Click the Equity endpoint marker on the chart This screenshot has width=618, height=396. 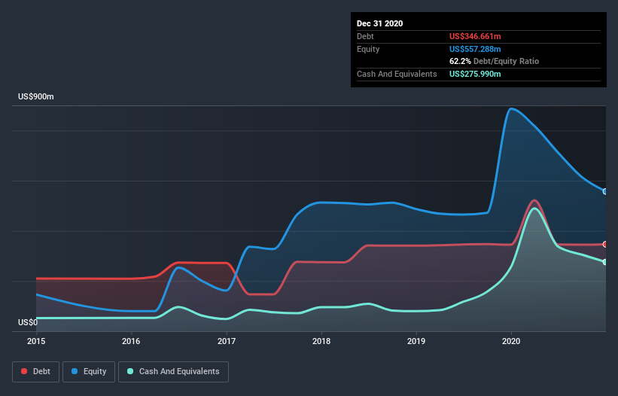click(605, 191)
